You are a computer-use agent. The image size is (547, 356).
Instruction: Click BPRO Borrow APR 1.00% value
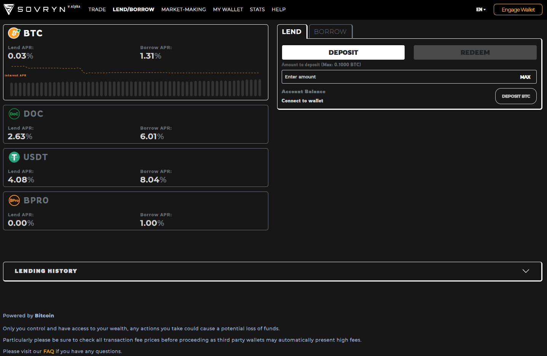click(x=152, y=223)
